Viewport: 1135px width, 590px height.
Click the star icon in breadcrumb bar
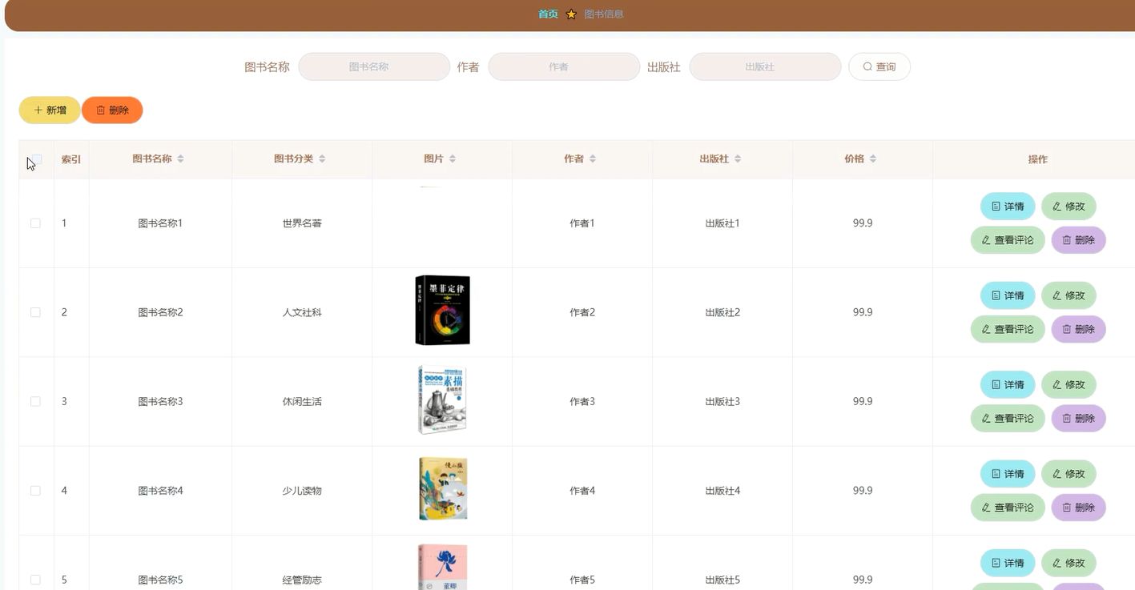[x=571, y=14]
